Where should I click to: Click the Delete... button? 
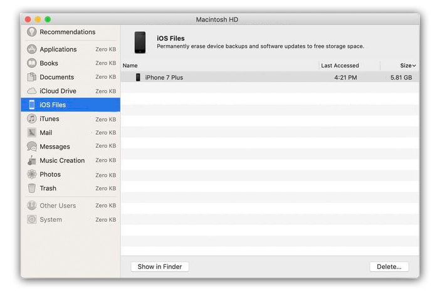coord(389,266)
